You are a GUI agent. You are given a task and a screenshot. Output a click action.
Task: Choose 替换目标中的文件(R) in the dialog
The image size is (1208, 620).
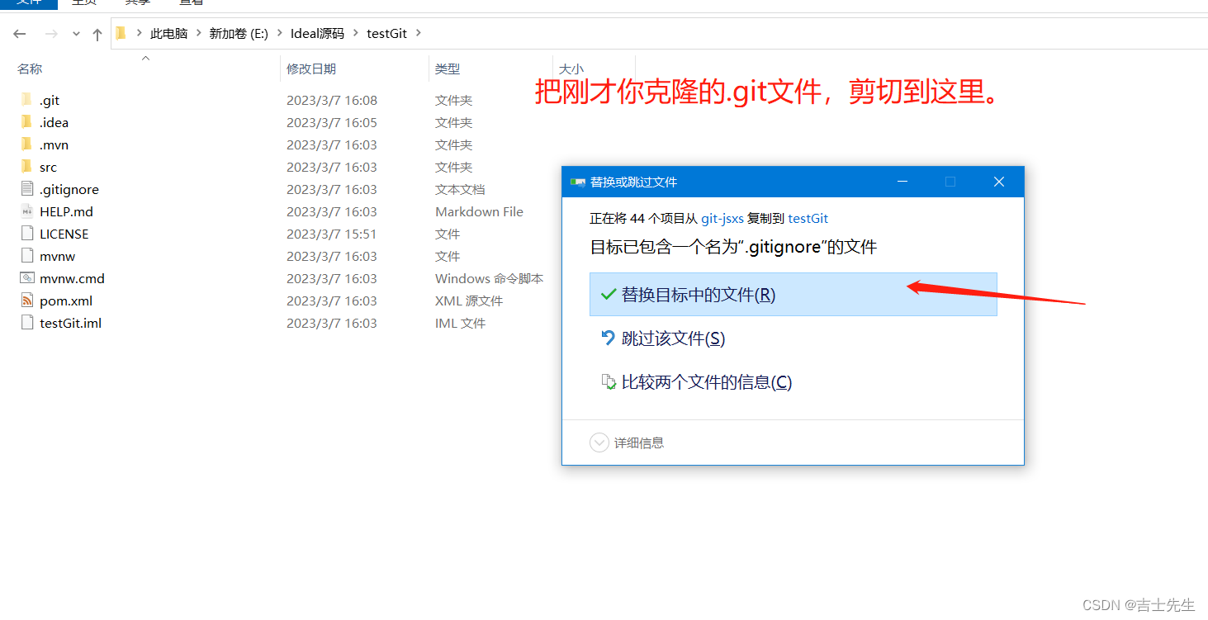(793, 294)
